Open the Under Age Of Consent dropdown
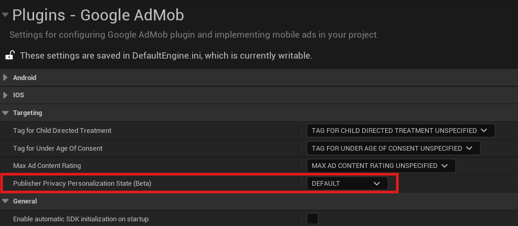Image resolution: width=518 pixels, height=226 pixels. [393, 148]
